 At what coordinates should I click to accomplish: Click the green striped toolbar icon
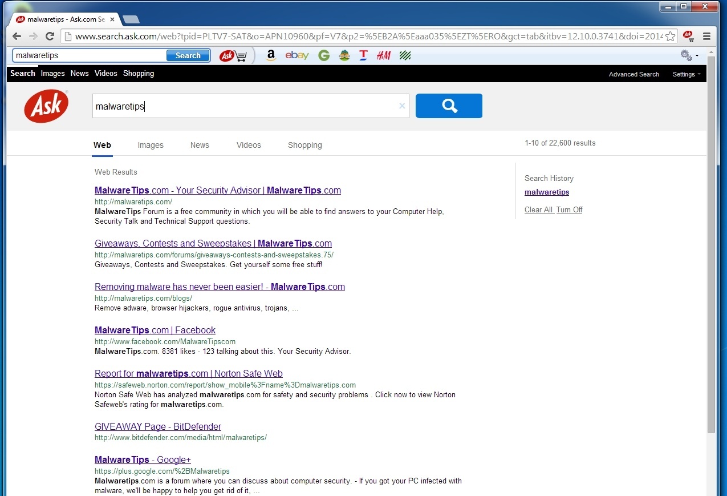405,55
